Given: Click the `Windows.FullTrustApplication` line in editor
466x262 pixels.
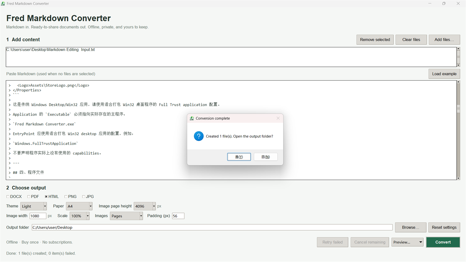Looking at the screenshot, I should click(x=45, y=143).
